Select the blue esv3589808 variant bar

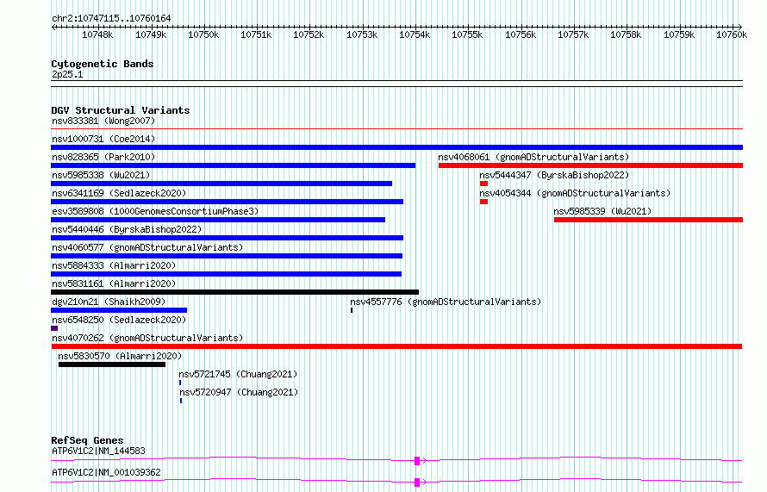click(218, 220)
